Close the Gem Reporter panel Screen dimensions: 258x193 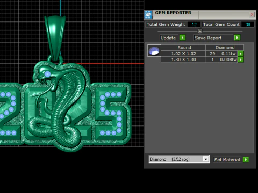[x=252, y=14]
